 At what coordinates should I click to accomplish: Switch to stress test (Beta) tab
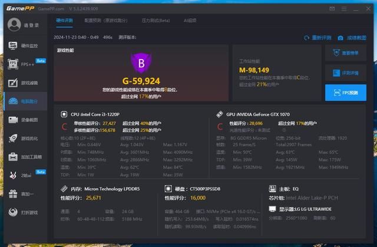[156, 21]
